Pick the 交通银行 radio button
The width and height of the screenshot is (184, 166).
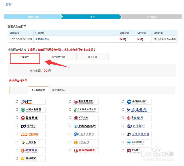pos(123,109)
